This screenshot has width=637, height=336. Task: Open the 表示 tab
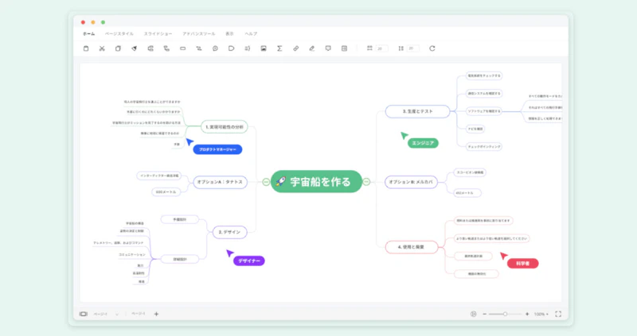[229, 33]
